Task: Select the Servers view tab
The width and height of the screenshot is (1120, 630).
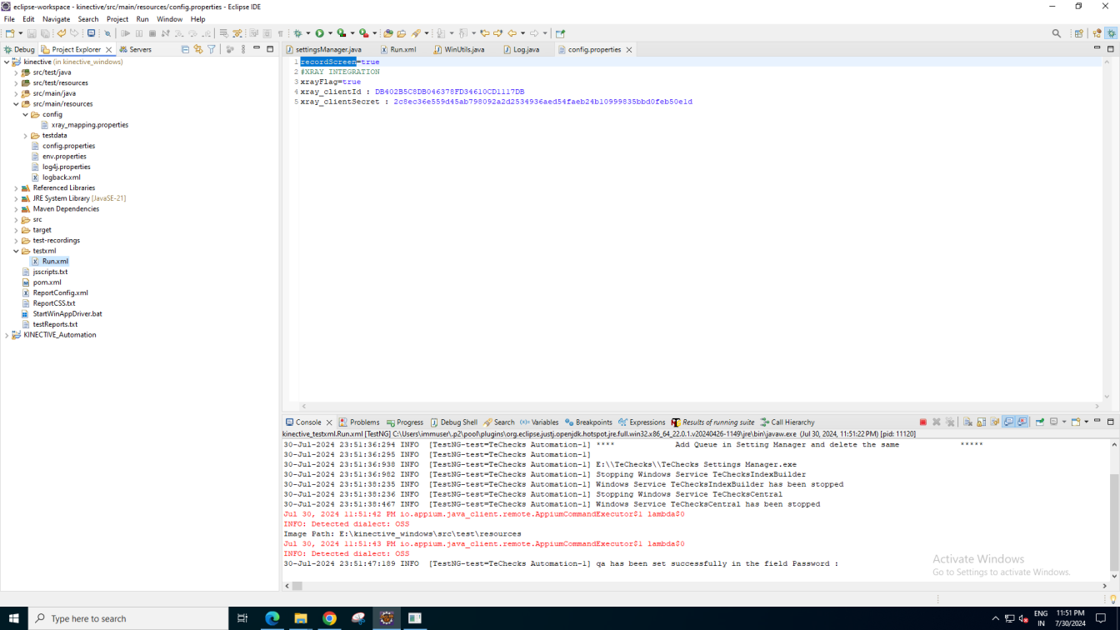Action: [135, 50]
